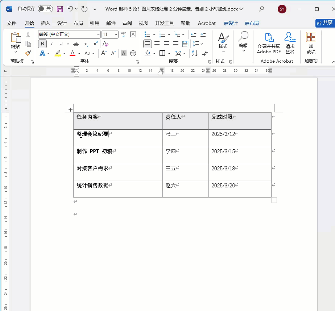Toggle superscript formatting

point(95,44)
